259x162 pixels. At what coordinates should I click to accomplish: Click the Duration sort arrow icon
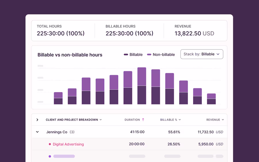[x=143, y=120]
